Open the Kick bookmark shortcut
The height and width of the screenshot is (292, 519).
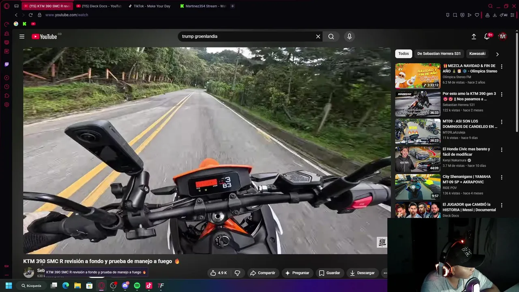coord(24,24)
